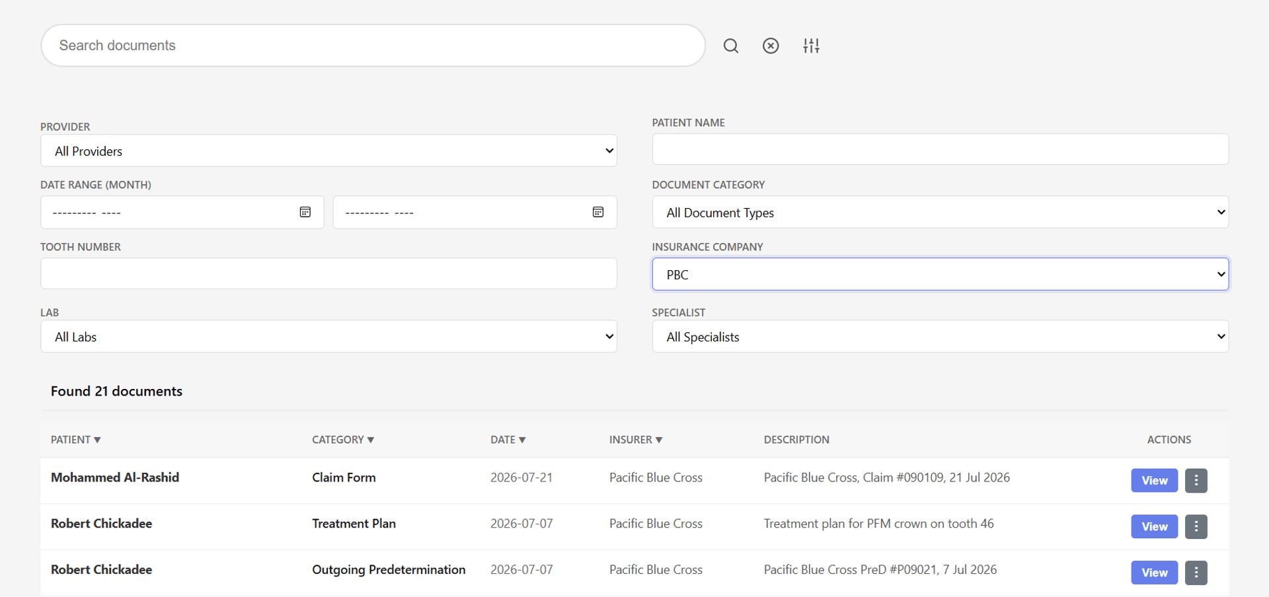Click the 'Found 21 documents' count text
1269x597 pixels.
coord(116,391)
